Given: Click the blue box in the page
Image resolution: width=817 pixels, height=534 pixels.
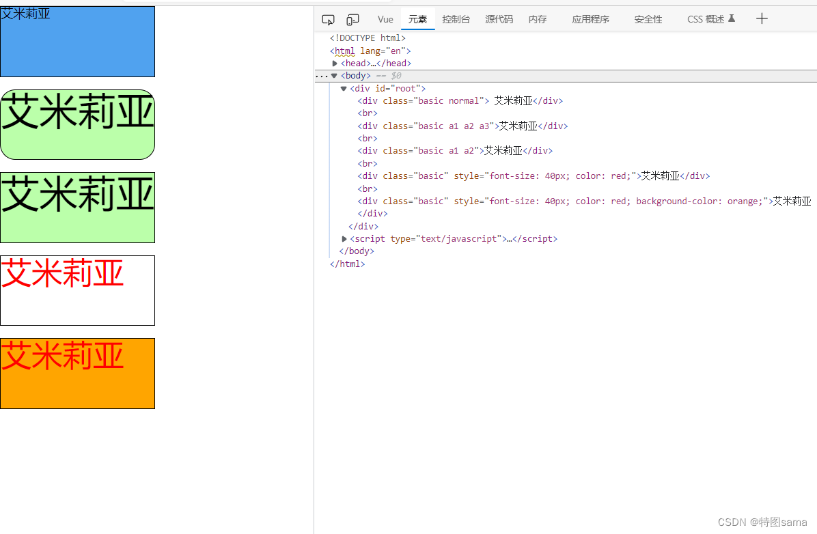Looking at the screenshot, I should 78,42.
